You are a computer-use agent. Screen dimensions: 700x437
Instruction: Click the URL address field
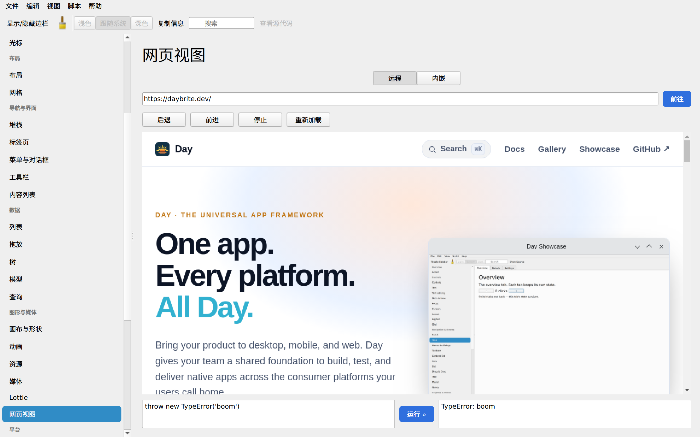400,99
